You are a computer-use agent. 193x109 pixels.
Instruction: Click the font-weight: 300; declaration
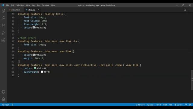coord(36,21)
